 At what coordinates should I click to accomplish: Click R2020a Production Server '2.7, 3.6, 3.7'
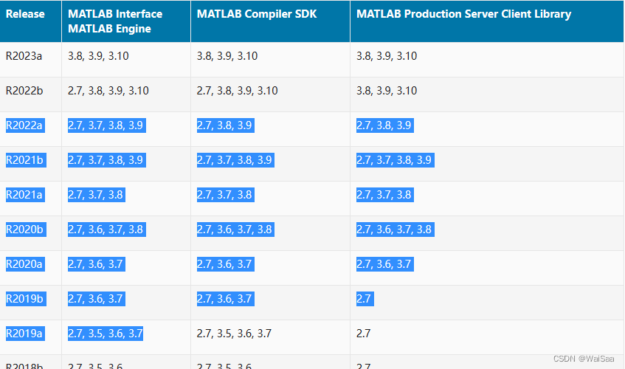click(x=385, y=263)
